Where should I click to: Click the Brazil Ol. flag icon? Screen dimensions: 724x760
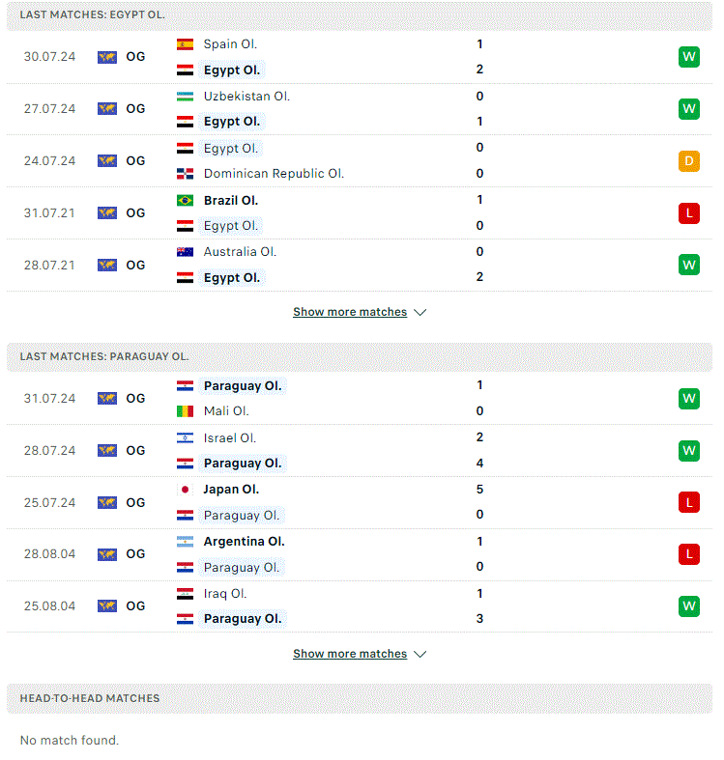coord(185,200)
